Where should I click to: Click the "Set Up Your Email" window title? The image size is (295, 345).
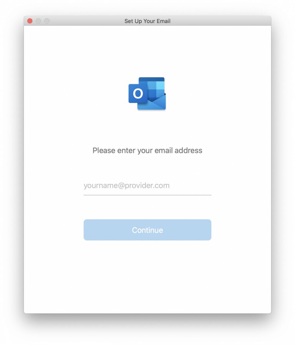(147, 21)
